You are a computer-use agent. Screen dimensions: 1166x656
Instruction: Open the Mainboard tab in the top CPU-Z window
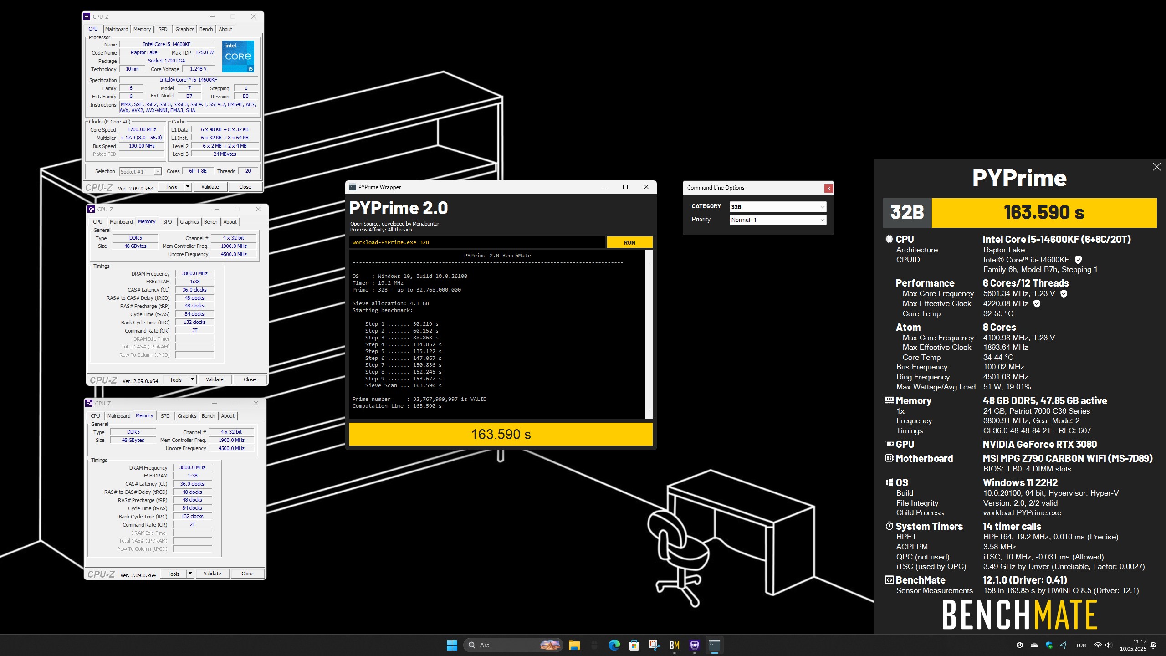pyautogui.click(x=117, y=29)
